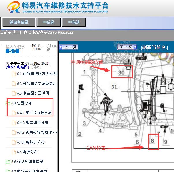Screen dimensions: 174x172
Task: Click component number 30 in the diagram
Action: 121,73
